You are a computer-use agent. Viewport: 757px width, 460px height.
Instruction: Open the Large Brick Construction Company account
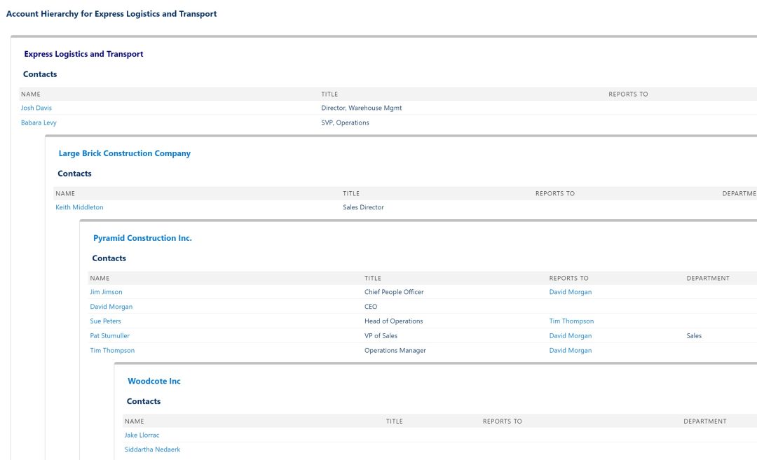click(125, 153)
